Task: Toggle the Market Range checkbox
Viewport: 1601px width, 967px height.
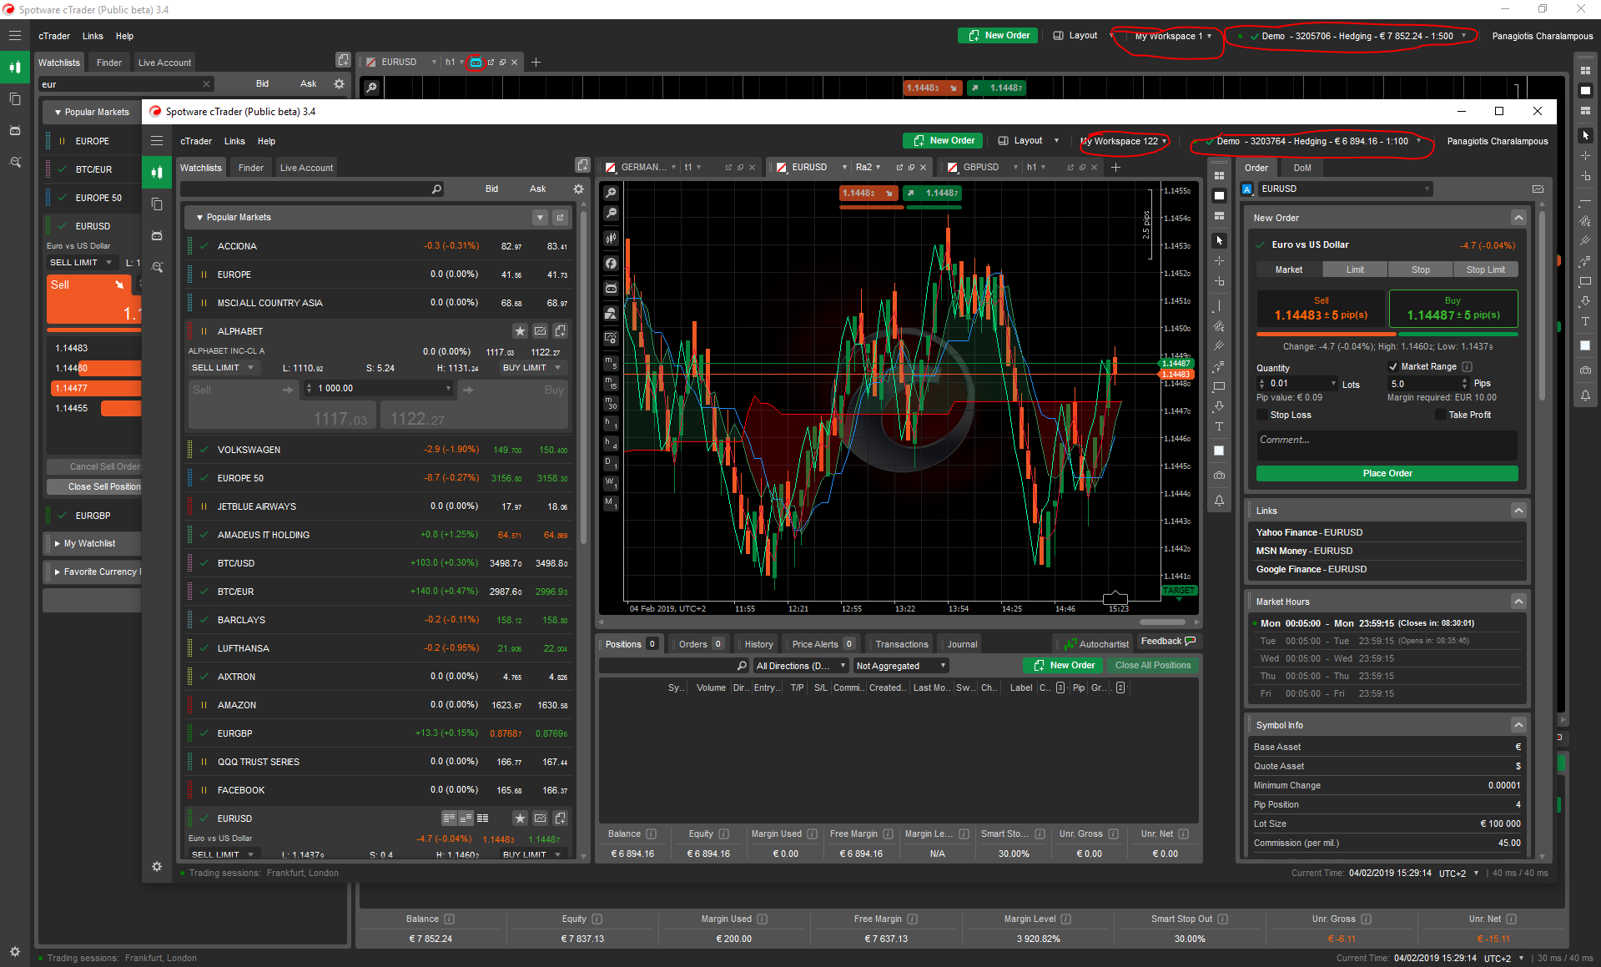Action: (1392, 366)
